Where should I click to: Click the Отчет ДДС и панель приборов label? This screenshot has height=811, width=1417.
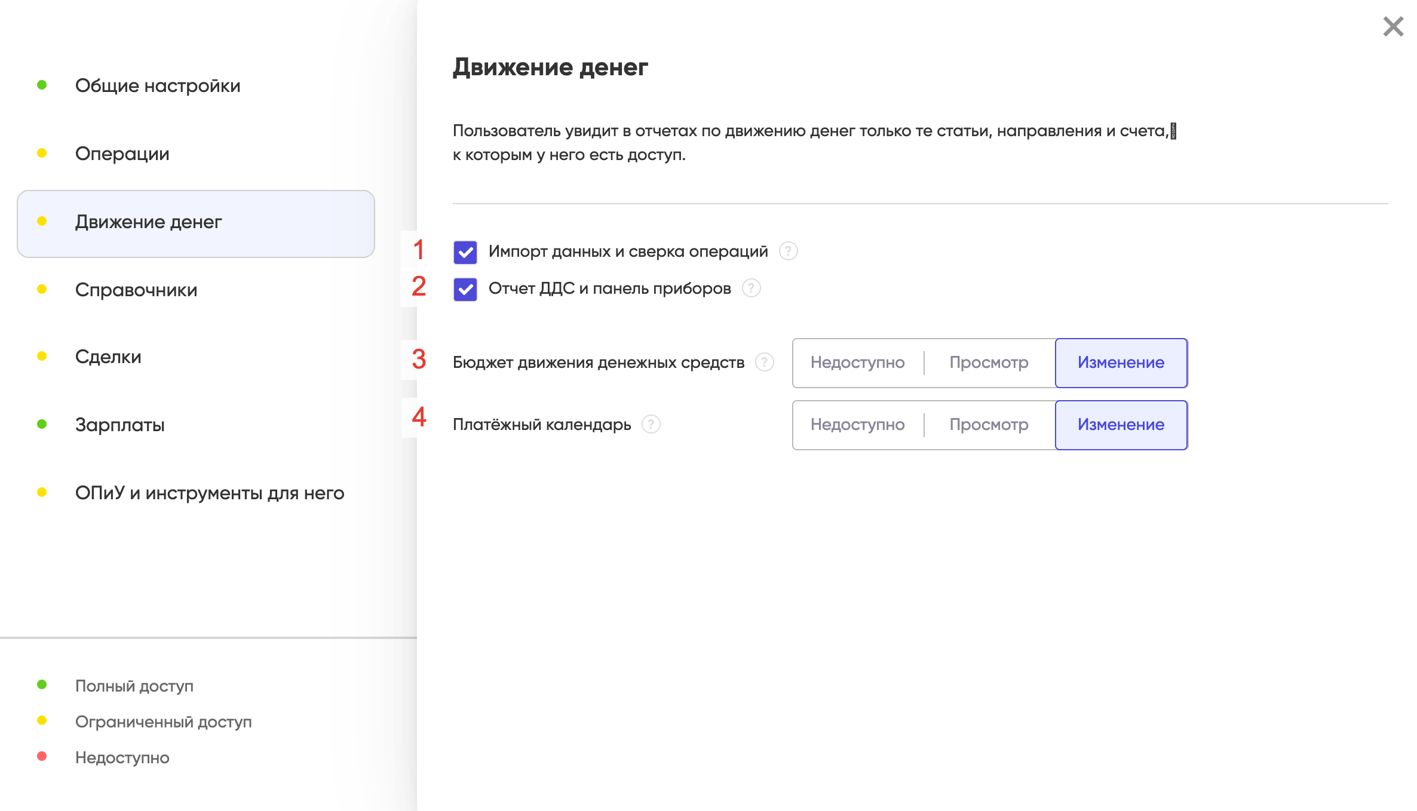(x=610, y=288)
